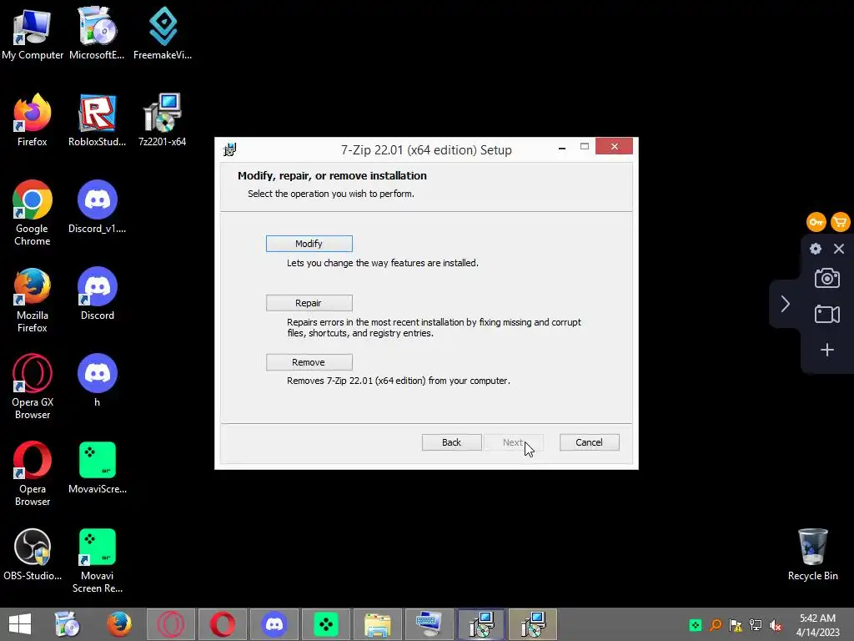Open recorder widget settings gear
This screenshot has height=641, width=854.
tap(816, 249)
